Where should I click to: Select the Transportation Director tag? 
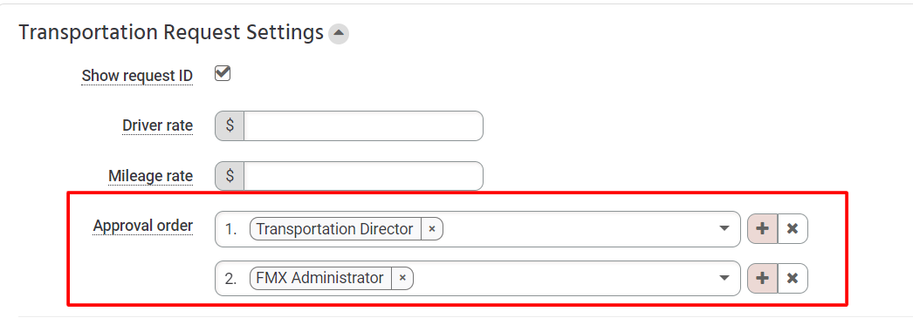point(335,229)
